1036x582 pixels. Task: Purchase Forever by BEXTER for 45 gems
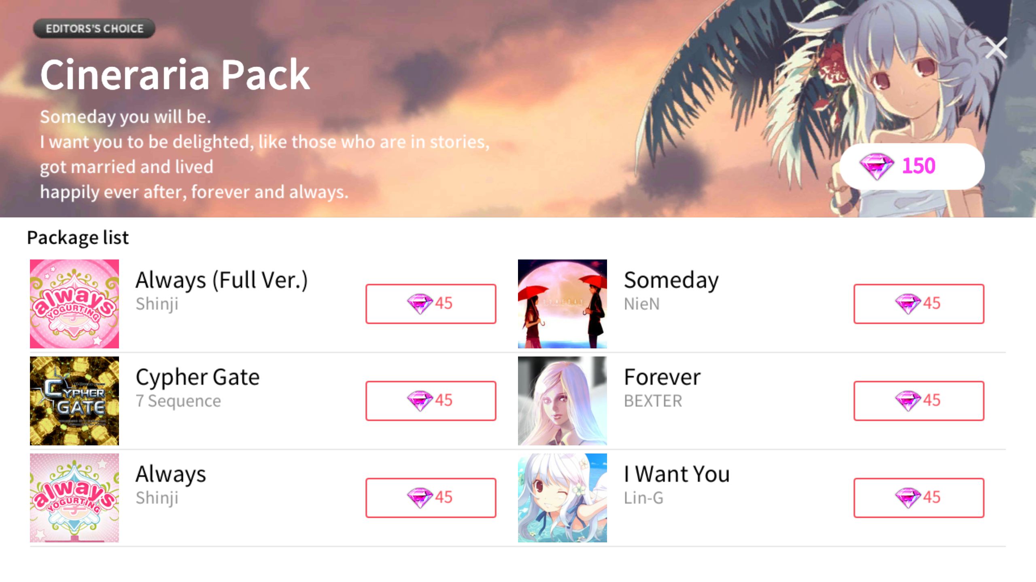919,401
